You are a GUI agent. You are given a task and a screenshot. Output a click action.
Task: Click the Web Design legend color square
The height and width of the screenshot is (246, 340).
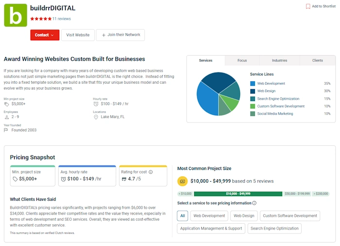(x=253, y=91)
